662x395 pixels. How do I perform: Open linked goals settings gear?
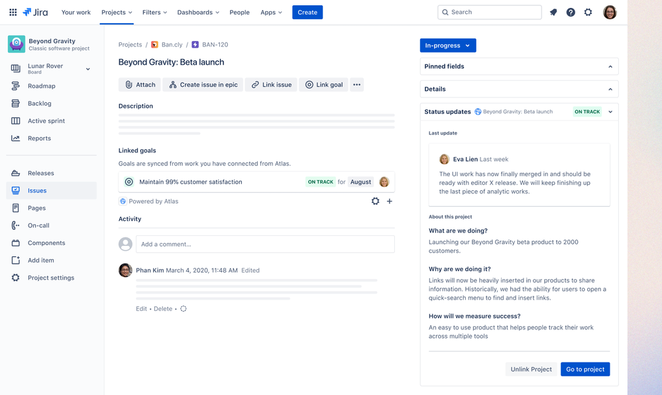click(375, 201)
